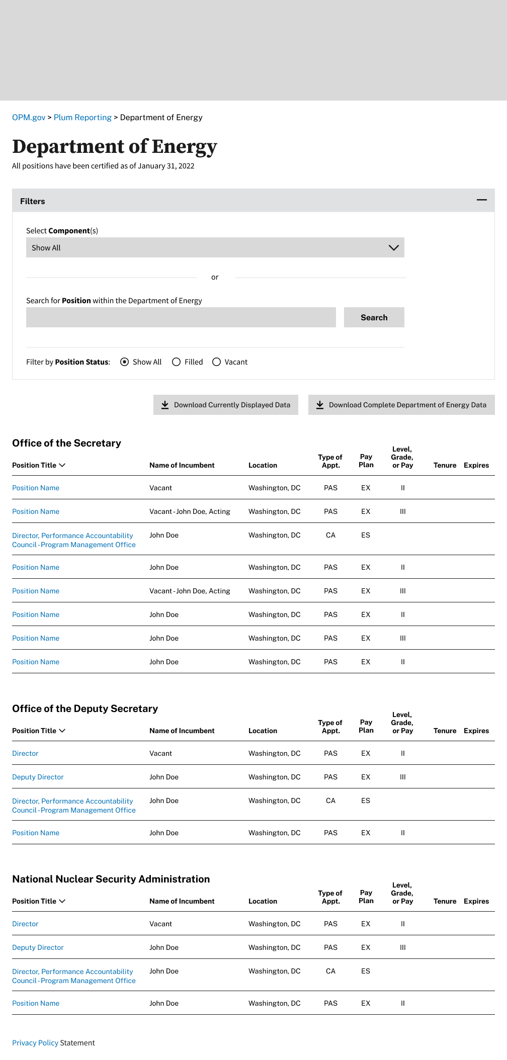Click the Department of Energy page heading
Screen dimensions: 507x1060
(115, 146)
